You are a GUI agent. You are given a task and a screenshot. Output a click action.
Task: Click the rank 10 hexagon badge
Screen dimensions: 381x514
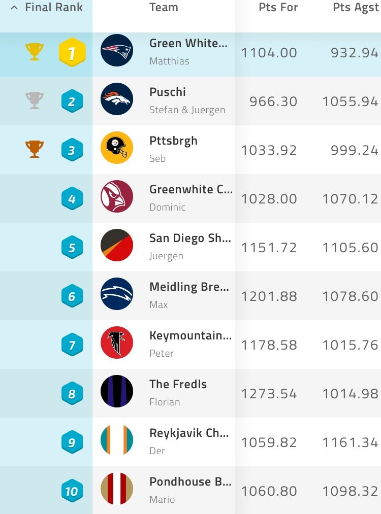coord(72,491)
